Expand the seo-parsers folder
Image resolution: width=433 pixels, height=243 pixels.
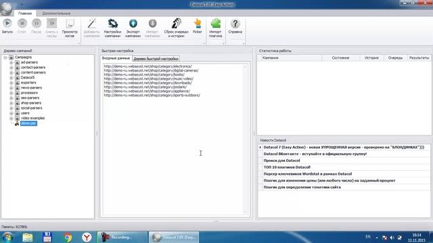click(x=11, y=98)
